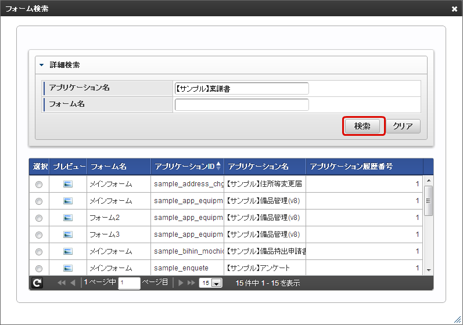Select radio button for フォーム2 row
463x325 pixels.
pos(39,218)
